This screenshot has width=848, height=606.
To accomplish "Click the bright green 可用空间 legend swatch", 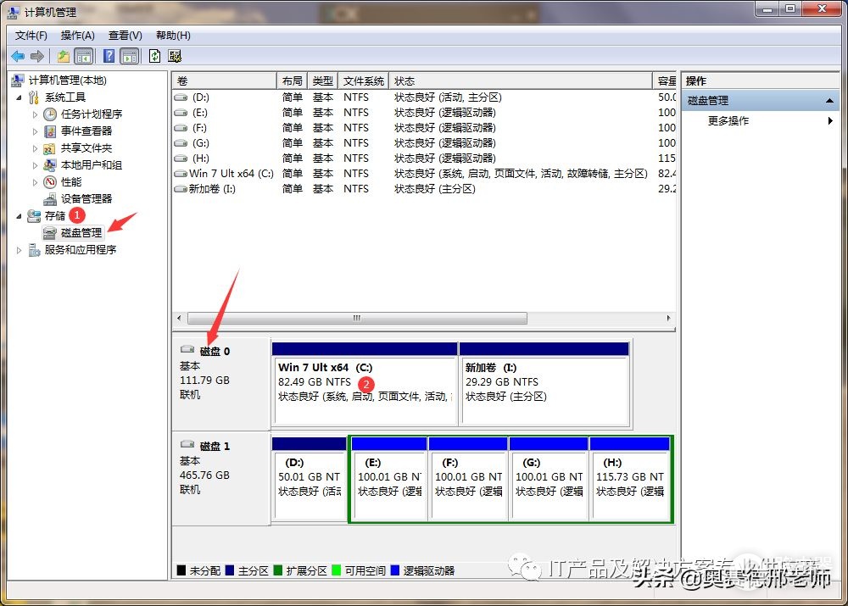I will tap(337, 570).
